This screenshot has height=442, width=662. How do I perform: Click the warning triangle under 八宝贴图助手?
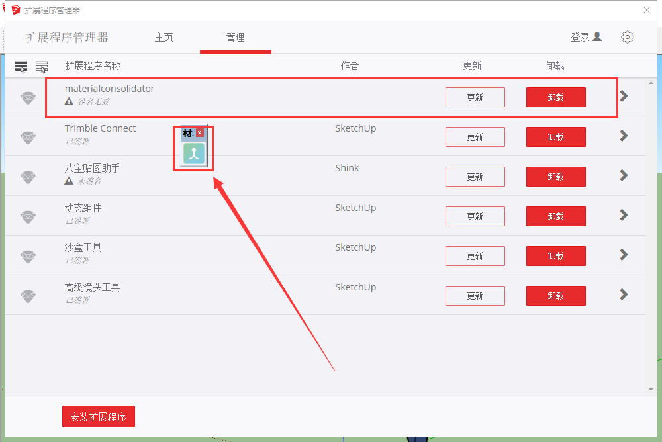(x=69, y=181)
